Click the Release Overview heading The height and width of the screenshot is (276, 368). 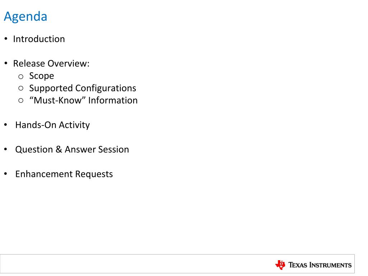[51, 64]
